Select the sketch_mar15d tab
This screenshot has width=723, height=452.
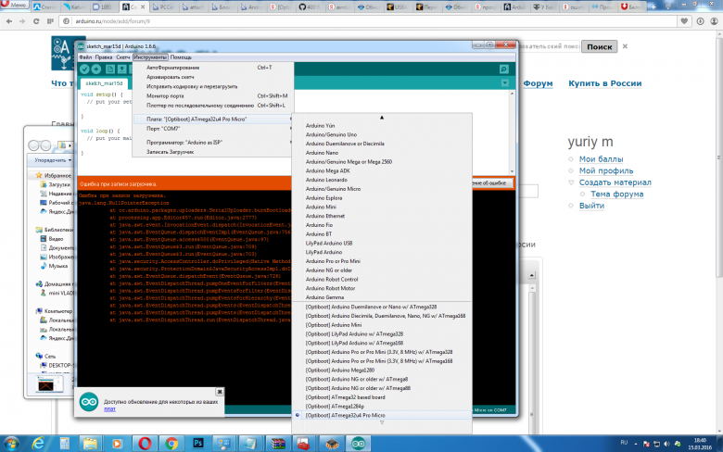(104, 83)
